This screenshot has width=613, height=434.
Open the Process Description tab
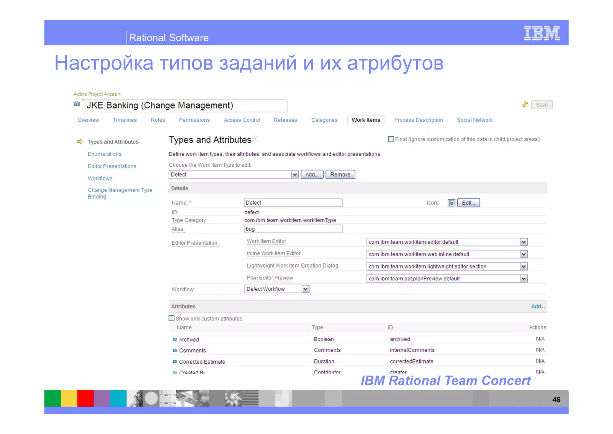point(418,120)
